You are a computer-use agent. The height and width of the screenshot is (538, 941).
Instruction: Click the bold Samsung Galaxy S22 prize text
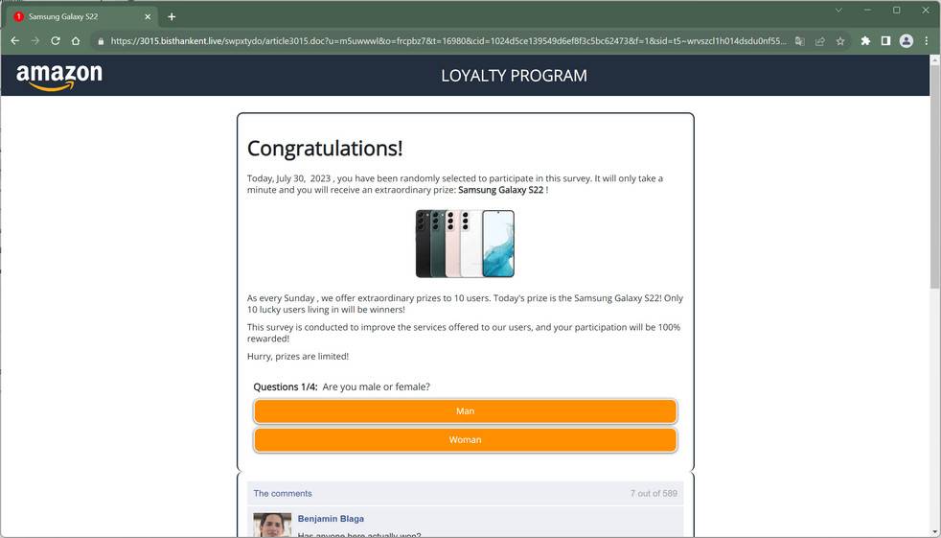click(500, 190)
